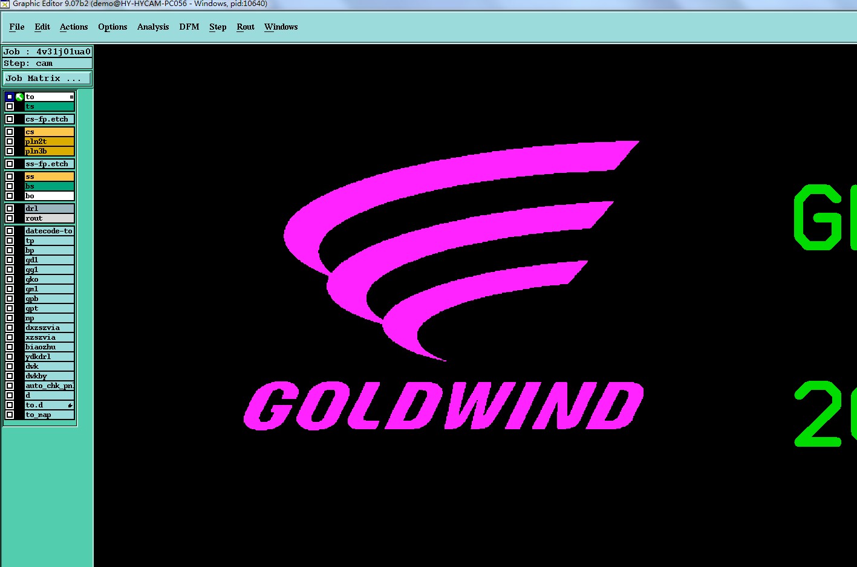The height and width of the screenshot is (567, 857).
Task: Select the gpt layer name
Action: [50, 308]
